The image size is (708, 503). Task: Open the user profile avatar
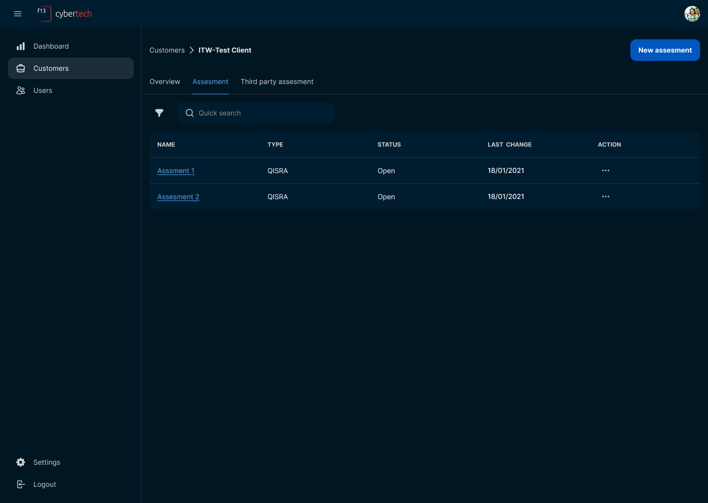pos(692,14)
